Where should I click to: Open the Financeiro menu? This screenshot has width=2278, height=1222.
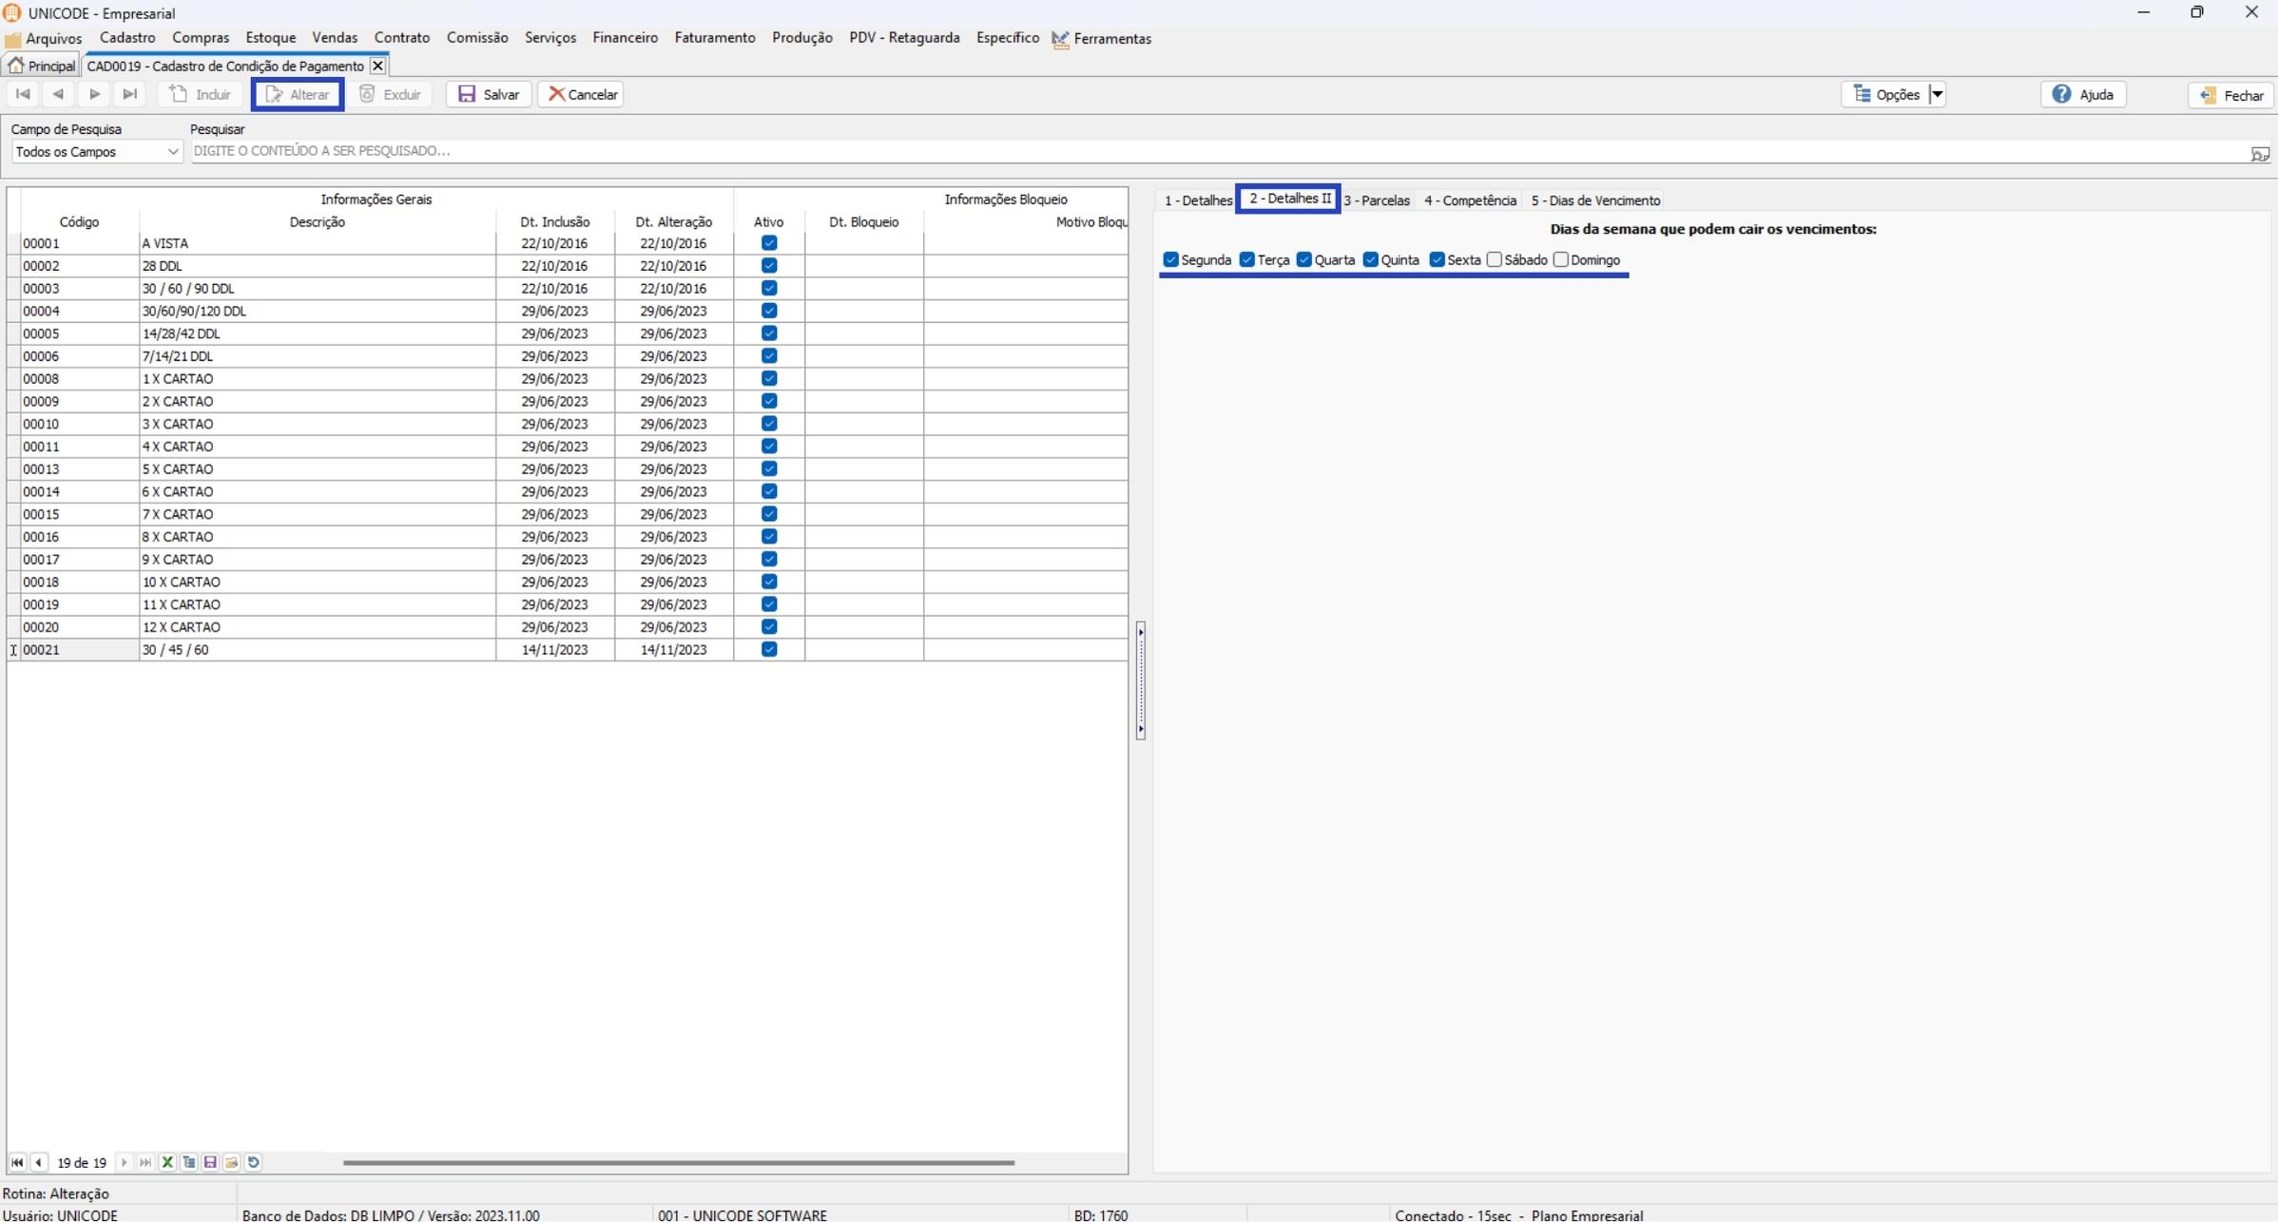pyautogui.click(x=625, y=38)
